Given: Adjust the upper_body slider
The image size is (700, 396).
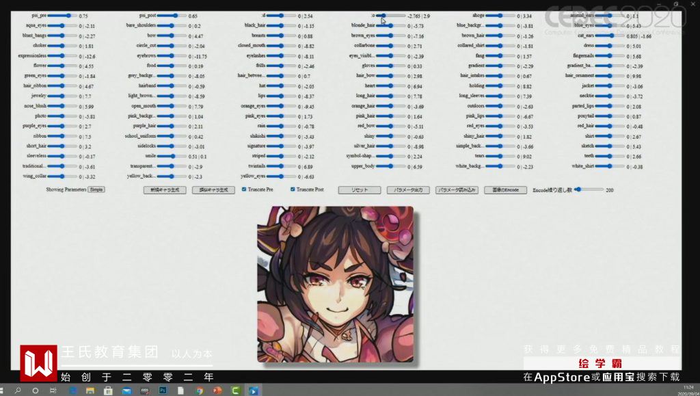Looking at the screenshot, I should (390, 166).
